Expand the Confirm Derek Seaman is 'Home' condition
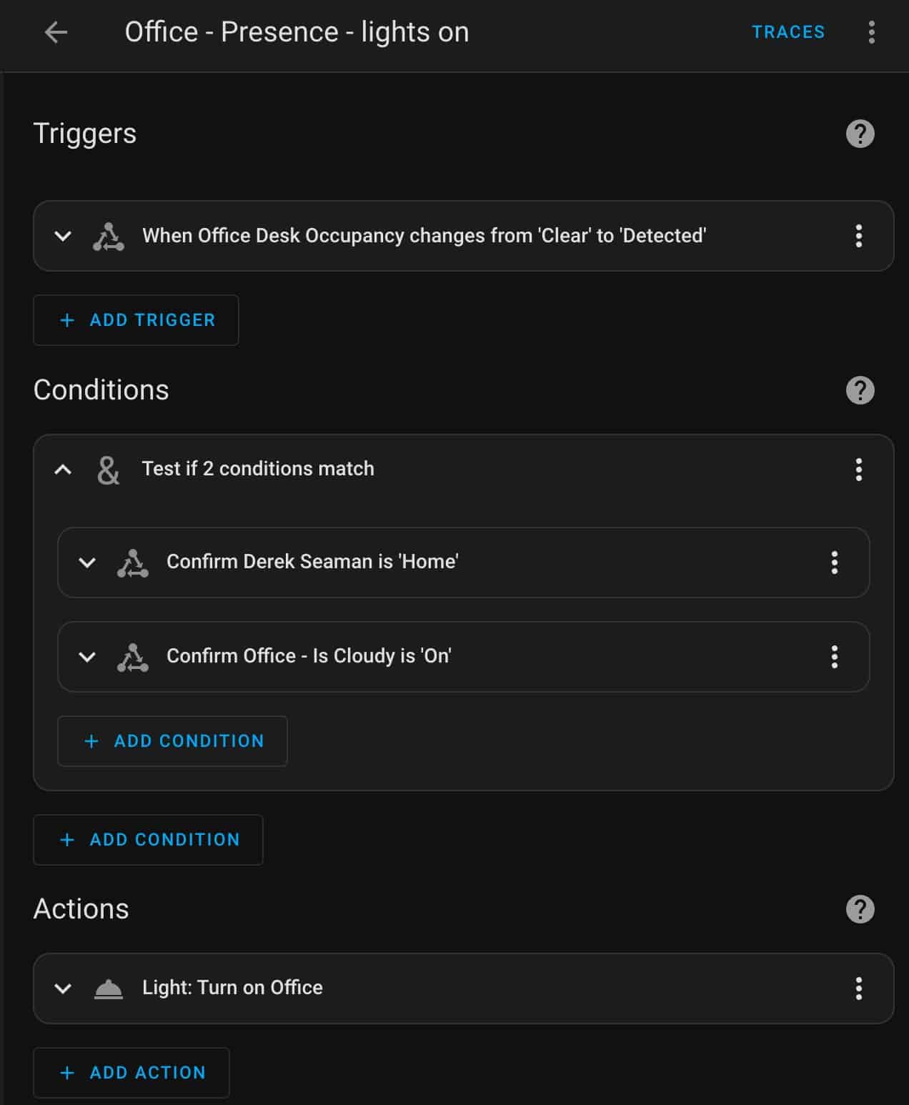This screenshot has height=1105, width=909. pyautogui.click(x=87, y=563)
